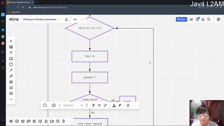Open the OpenSans font dropdown
Image resolution: width=224 pixels, height=126 pixels.
tap(68, 105)
